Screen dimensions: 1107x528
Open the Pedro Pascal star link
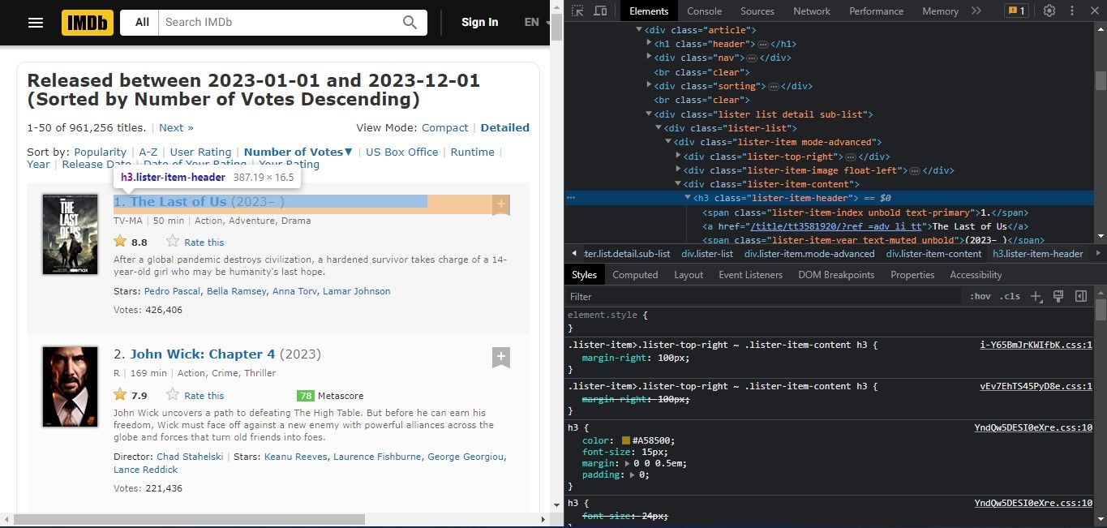(x=172, y=291)
